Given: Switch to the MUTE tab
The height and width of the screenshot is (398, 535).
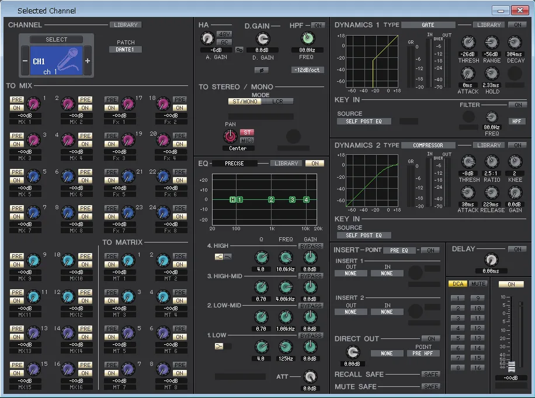Looking at the screenshot, I should (478, 284).
